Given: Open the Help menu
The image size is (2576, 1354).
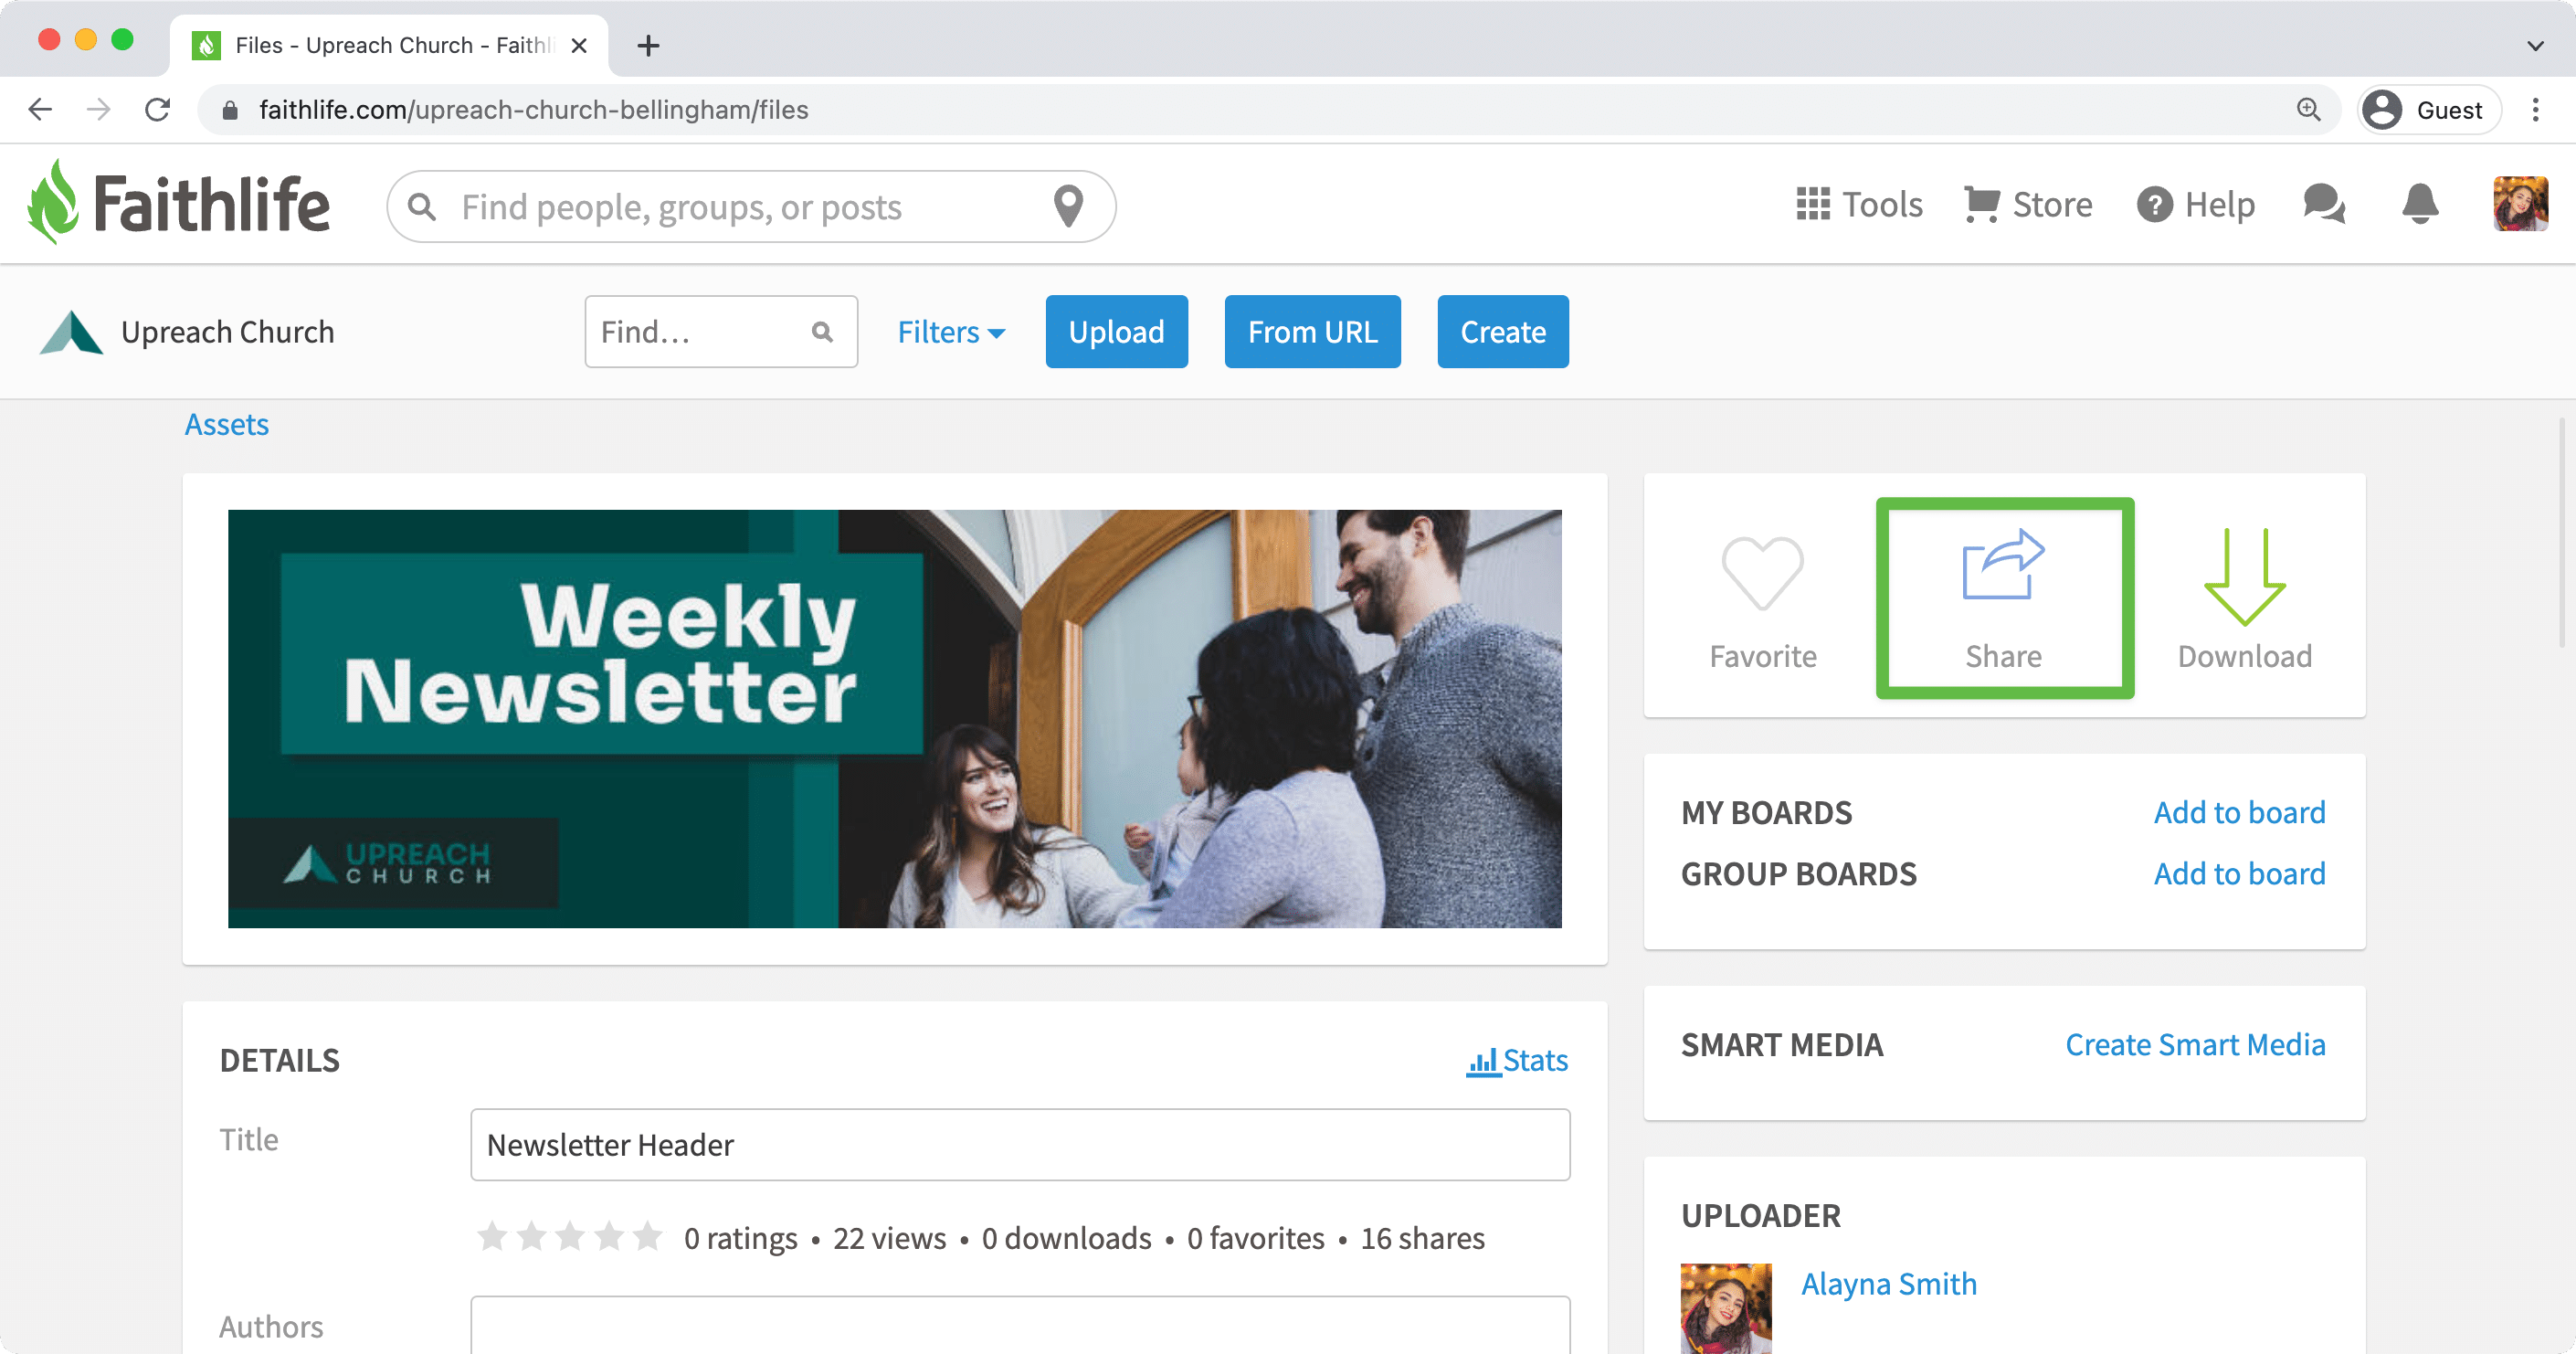Looking at the screenshot, I should [x=2195, y=205].
